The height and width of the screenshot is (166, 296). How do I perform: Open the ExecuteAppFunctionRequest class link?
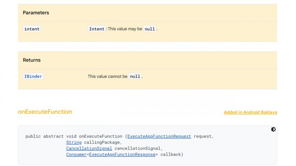pos(159,136)
